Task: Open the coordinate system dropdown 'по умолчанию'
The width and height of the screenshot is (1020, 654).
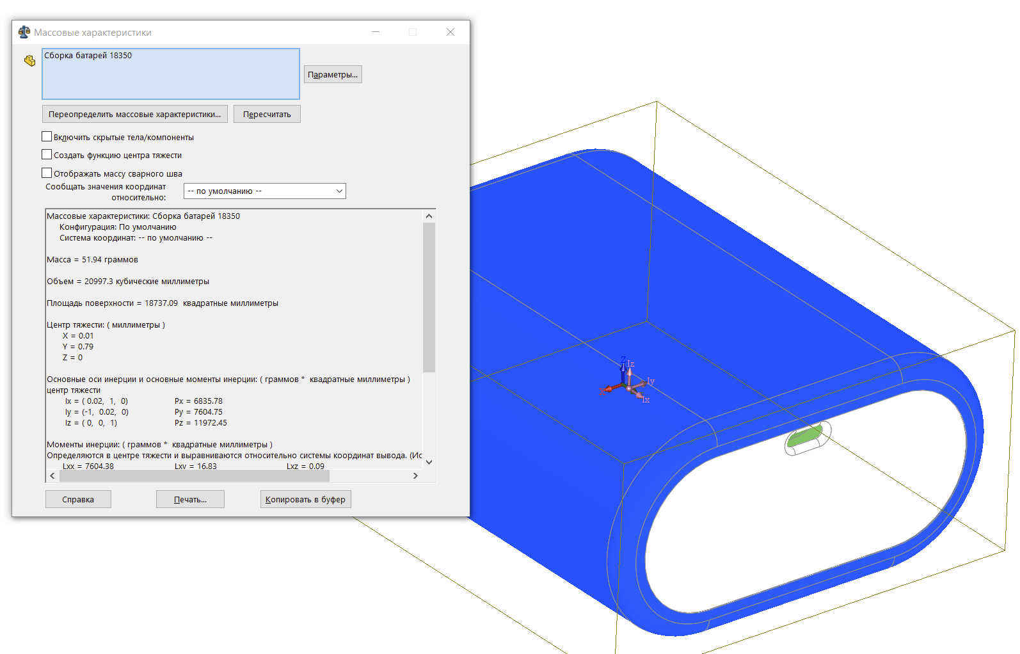Action: (x=264, y=191)
